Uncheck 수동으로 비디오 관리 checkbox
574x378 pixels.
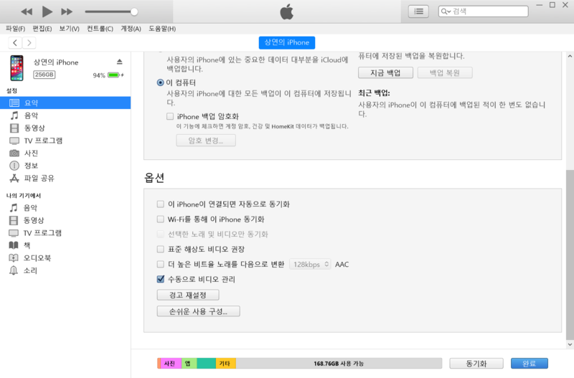160,279
